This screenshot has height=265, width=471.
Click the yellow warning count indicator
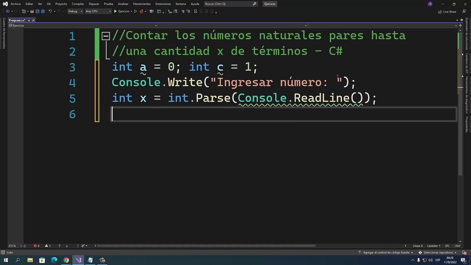[48, 246]
